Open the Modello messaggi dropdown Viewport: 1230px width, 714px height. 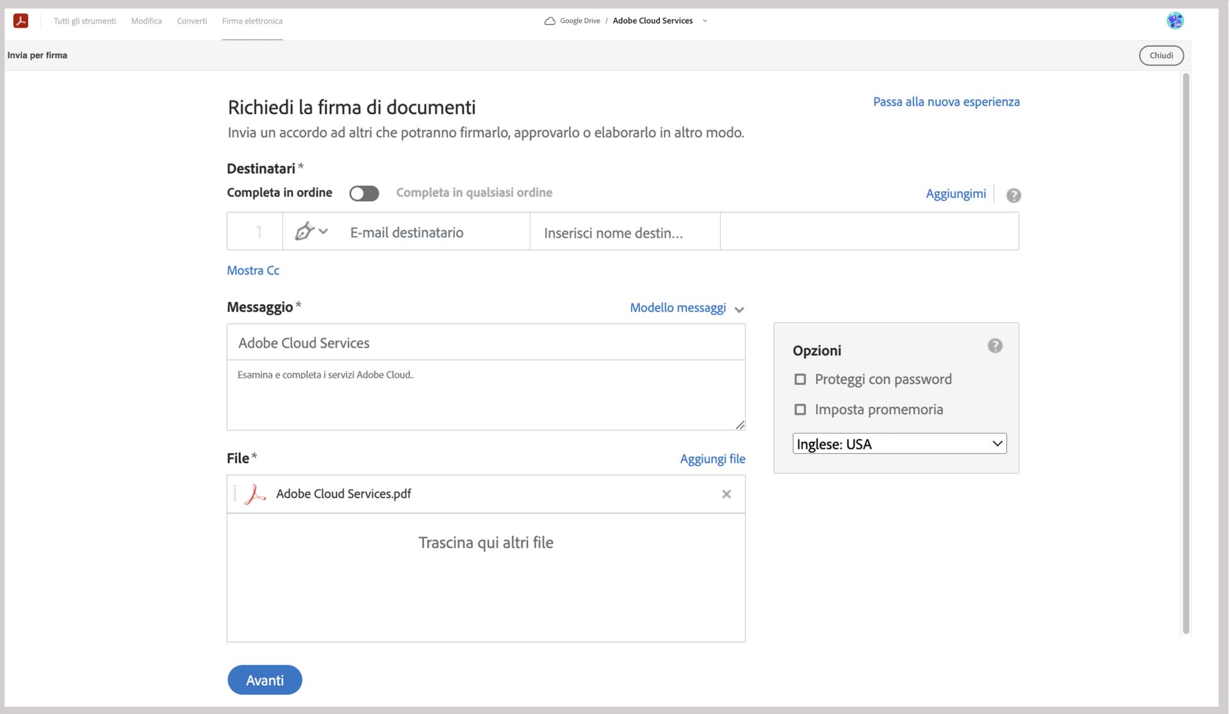coord(687,308)
